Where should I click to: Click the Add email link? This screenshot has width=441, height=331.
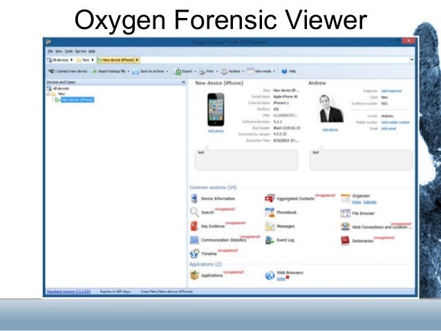(388, 129)
